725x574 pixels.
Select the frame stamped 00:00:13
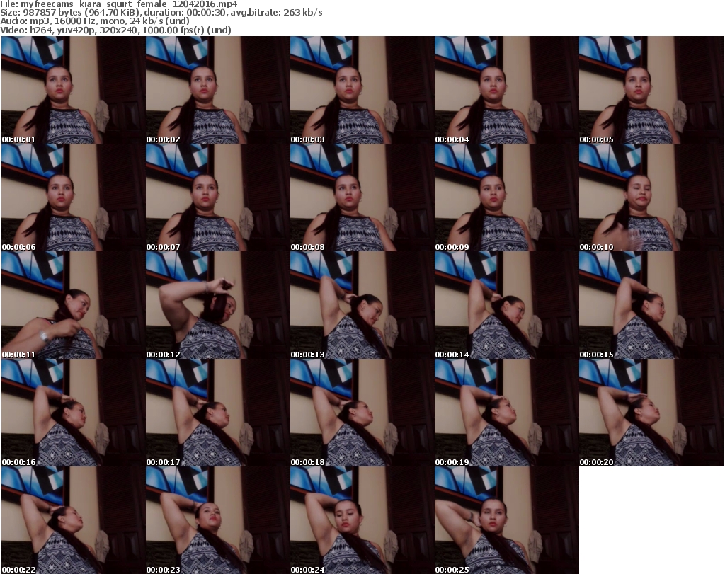click(362, 305)
